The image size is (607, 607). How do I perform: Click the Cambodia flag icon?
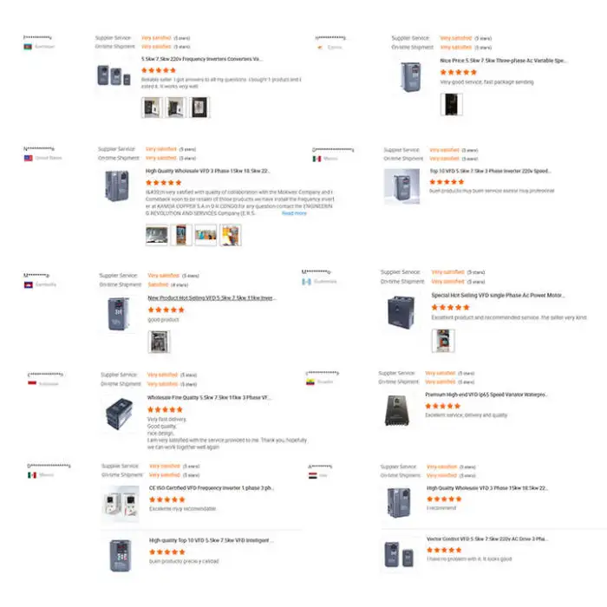pos(29,284)
